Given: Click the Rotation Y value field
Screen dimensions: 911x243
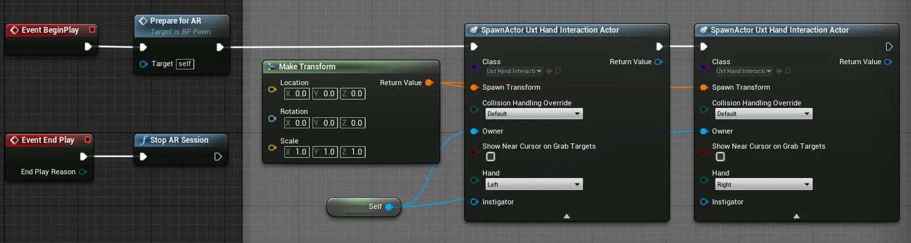Looking at the screenshot, I should point(325,123).
